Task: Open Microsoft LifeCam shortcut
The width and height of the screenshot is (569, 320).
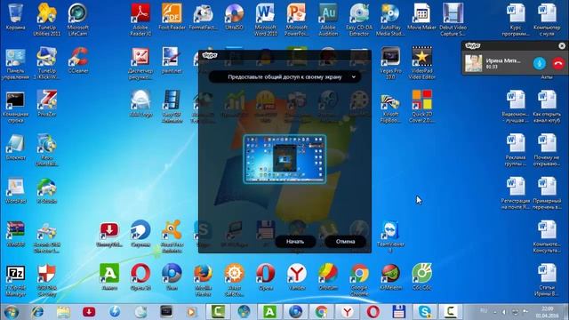Action: pos(77,20)
